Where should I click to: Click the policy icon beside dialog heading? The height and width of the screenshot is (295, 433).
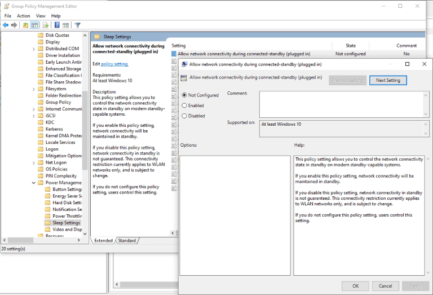coord(184,78)
